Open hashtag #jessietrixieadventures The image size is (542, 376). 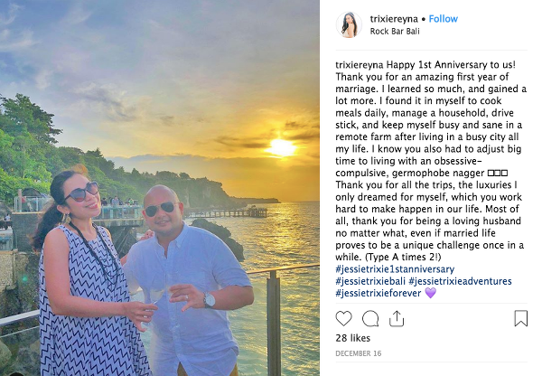click(468, 281)
